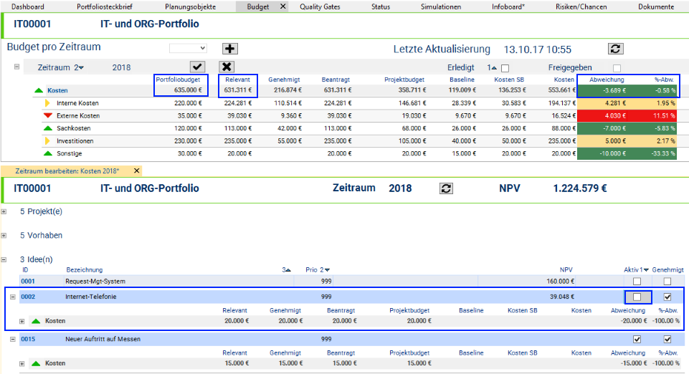The height and width of the screenshot is (374, 689).
Task: Confirm Zeitraum 2018 with the checkmark button
Action: pyautogui.click(x=197, y=67)
